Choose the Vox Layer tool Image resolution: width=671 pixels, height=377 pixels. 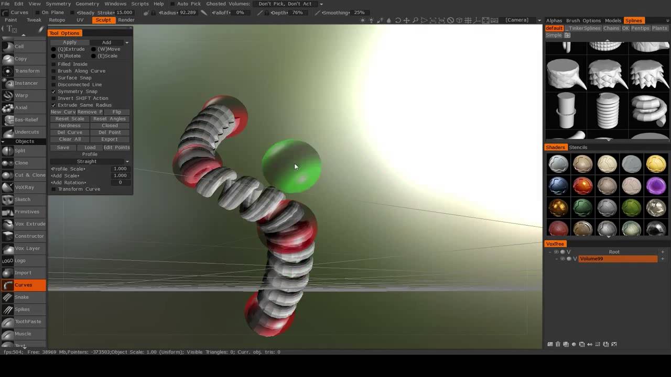tap(23, 248)
